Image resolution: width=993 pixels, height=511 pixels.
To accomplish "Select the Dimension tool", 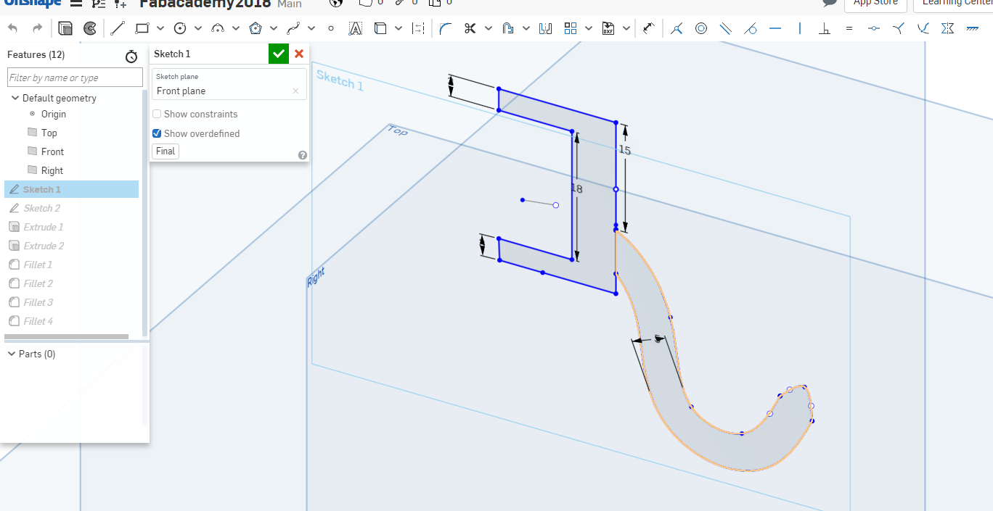I will (649, 29).
